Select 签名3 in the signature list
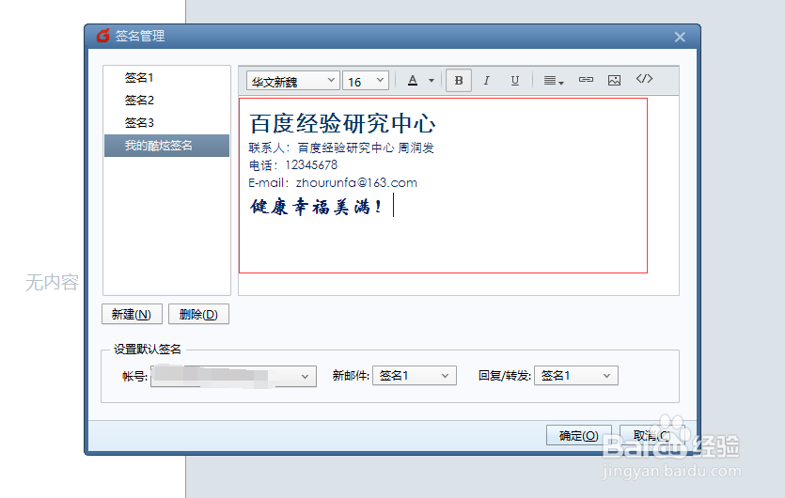This screenshot has width=785, height=498. 166,123
